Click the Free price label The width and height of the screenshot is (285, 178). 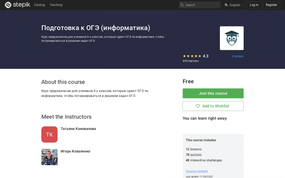click(x=188, y=81)
